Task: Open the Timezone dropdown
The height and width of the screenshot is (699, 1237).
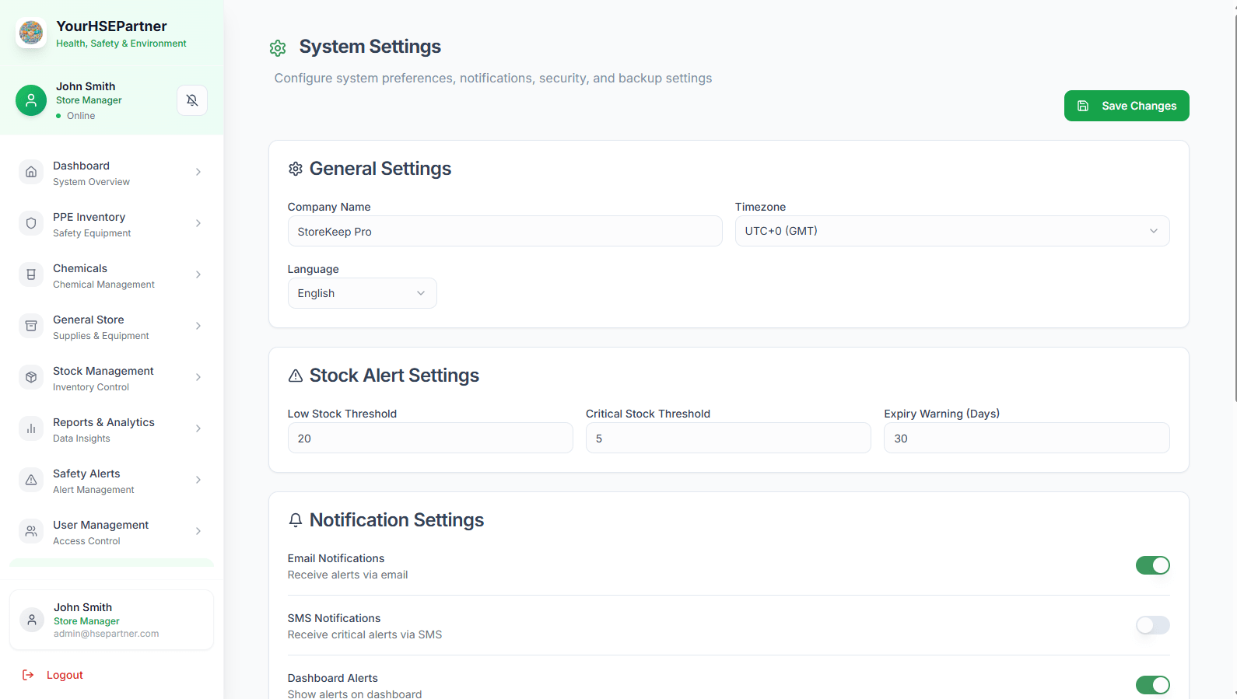Action: (951, 231)
